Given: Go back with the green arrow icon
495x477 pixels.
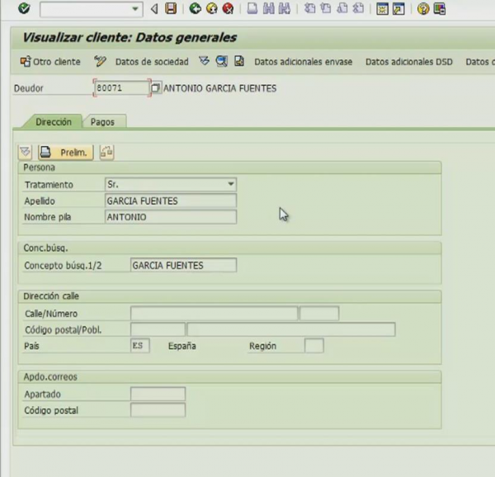Looking at the screenshot, I should point(195,8).
